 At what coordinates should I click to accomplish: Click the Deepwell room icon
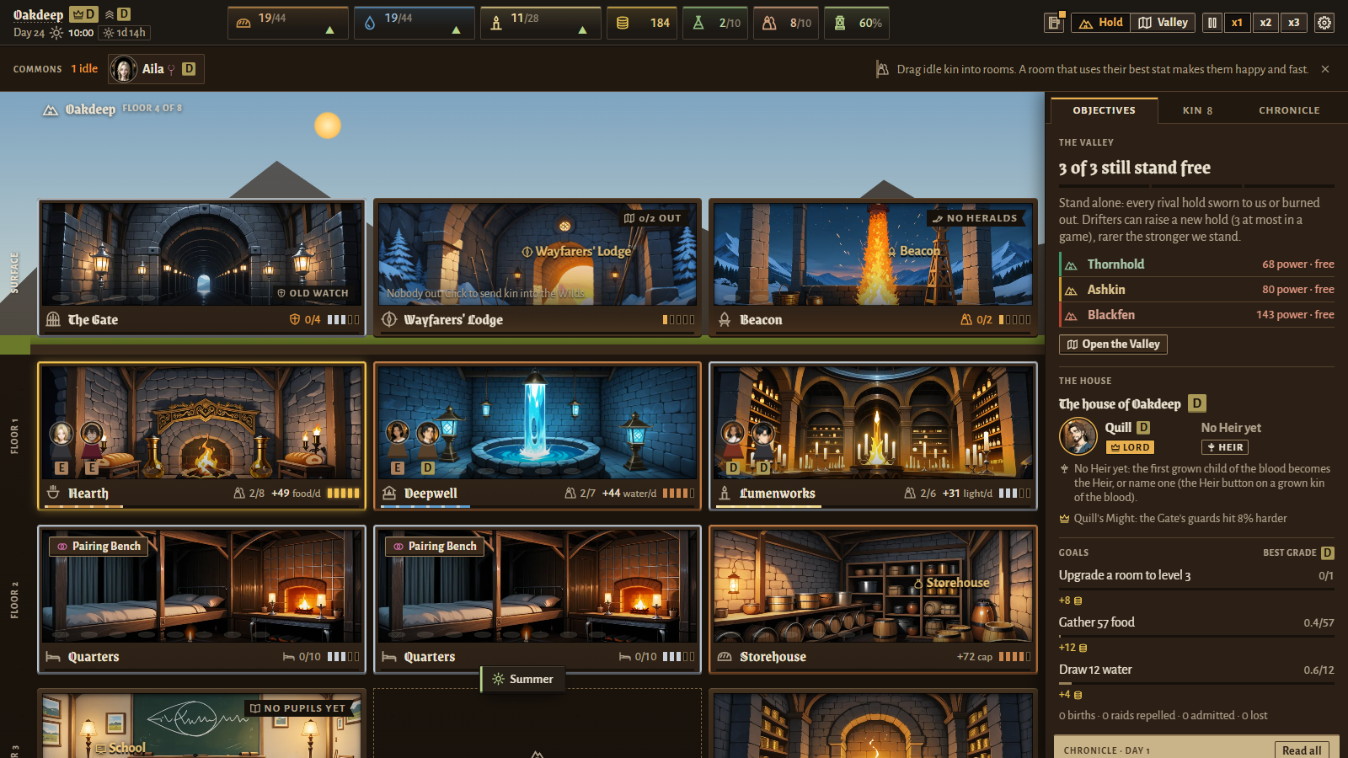[389, 493]
